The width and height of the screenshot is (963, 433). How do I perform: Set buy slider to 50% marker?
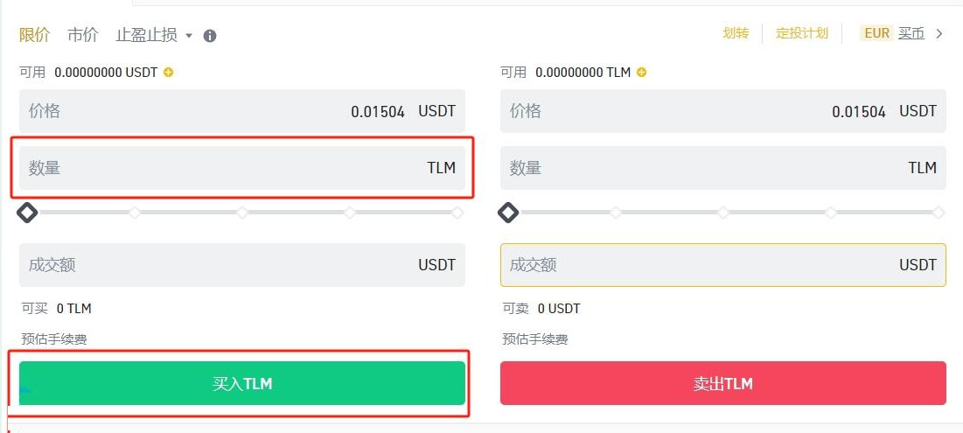tap(242, 213)
